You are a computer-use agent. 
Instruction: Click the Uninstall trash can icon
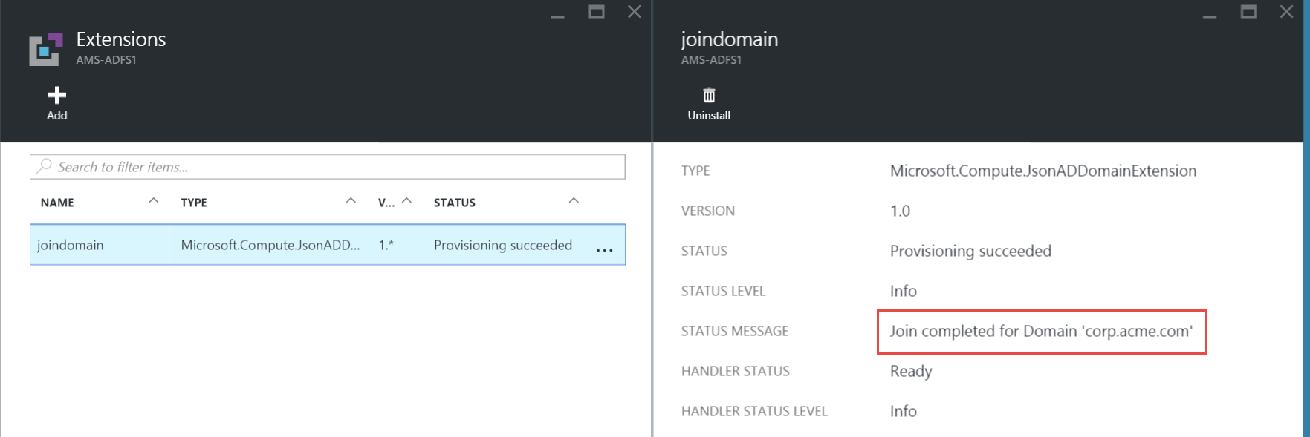tap(709, 96)
